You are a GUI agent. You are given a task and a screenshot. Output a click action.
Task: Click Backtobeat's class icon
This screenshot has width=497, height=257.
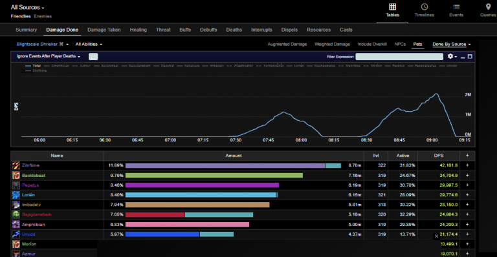click(x=16, y=175)
